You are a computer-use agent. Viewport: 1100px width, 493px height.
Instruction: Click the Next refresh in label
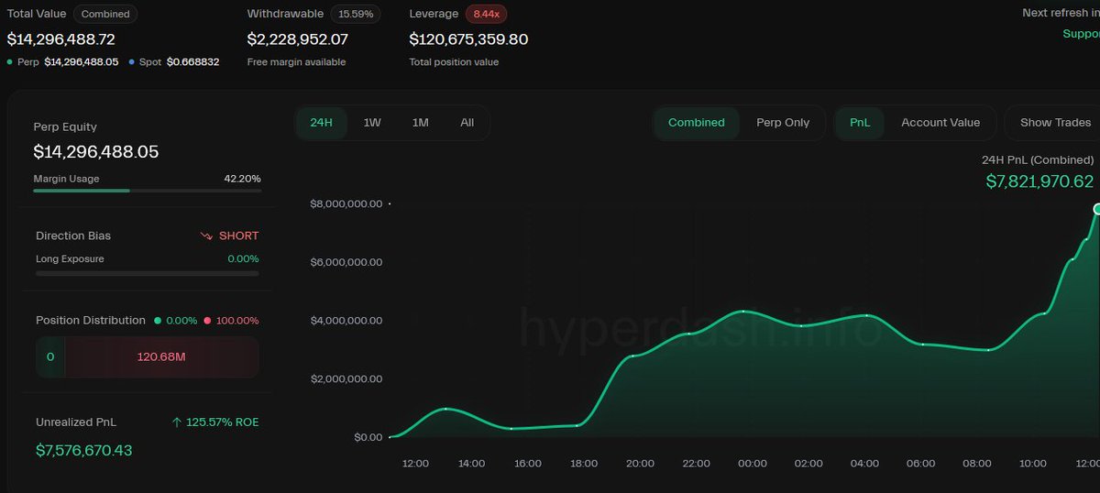point(1061,13)
